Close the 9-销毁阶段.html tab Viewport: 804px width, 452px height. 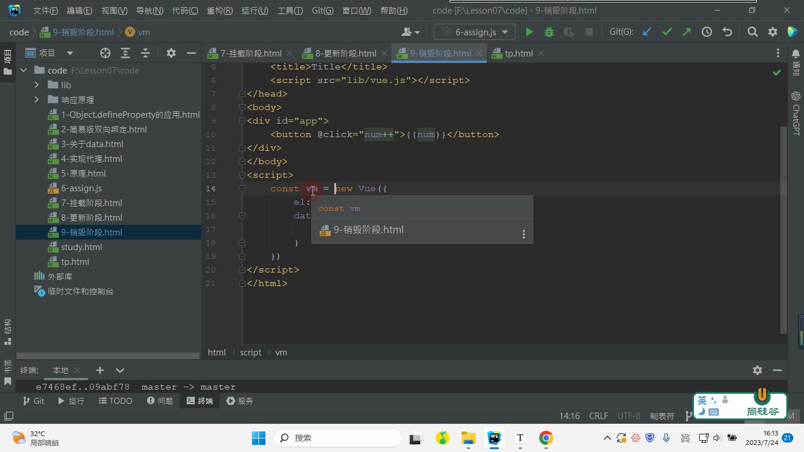point(480,53)
